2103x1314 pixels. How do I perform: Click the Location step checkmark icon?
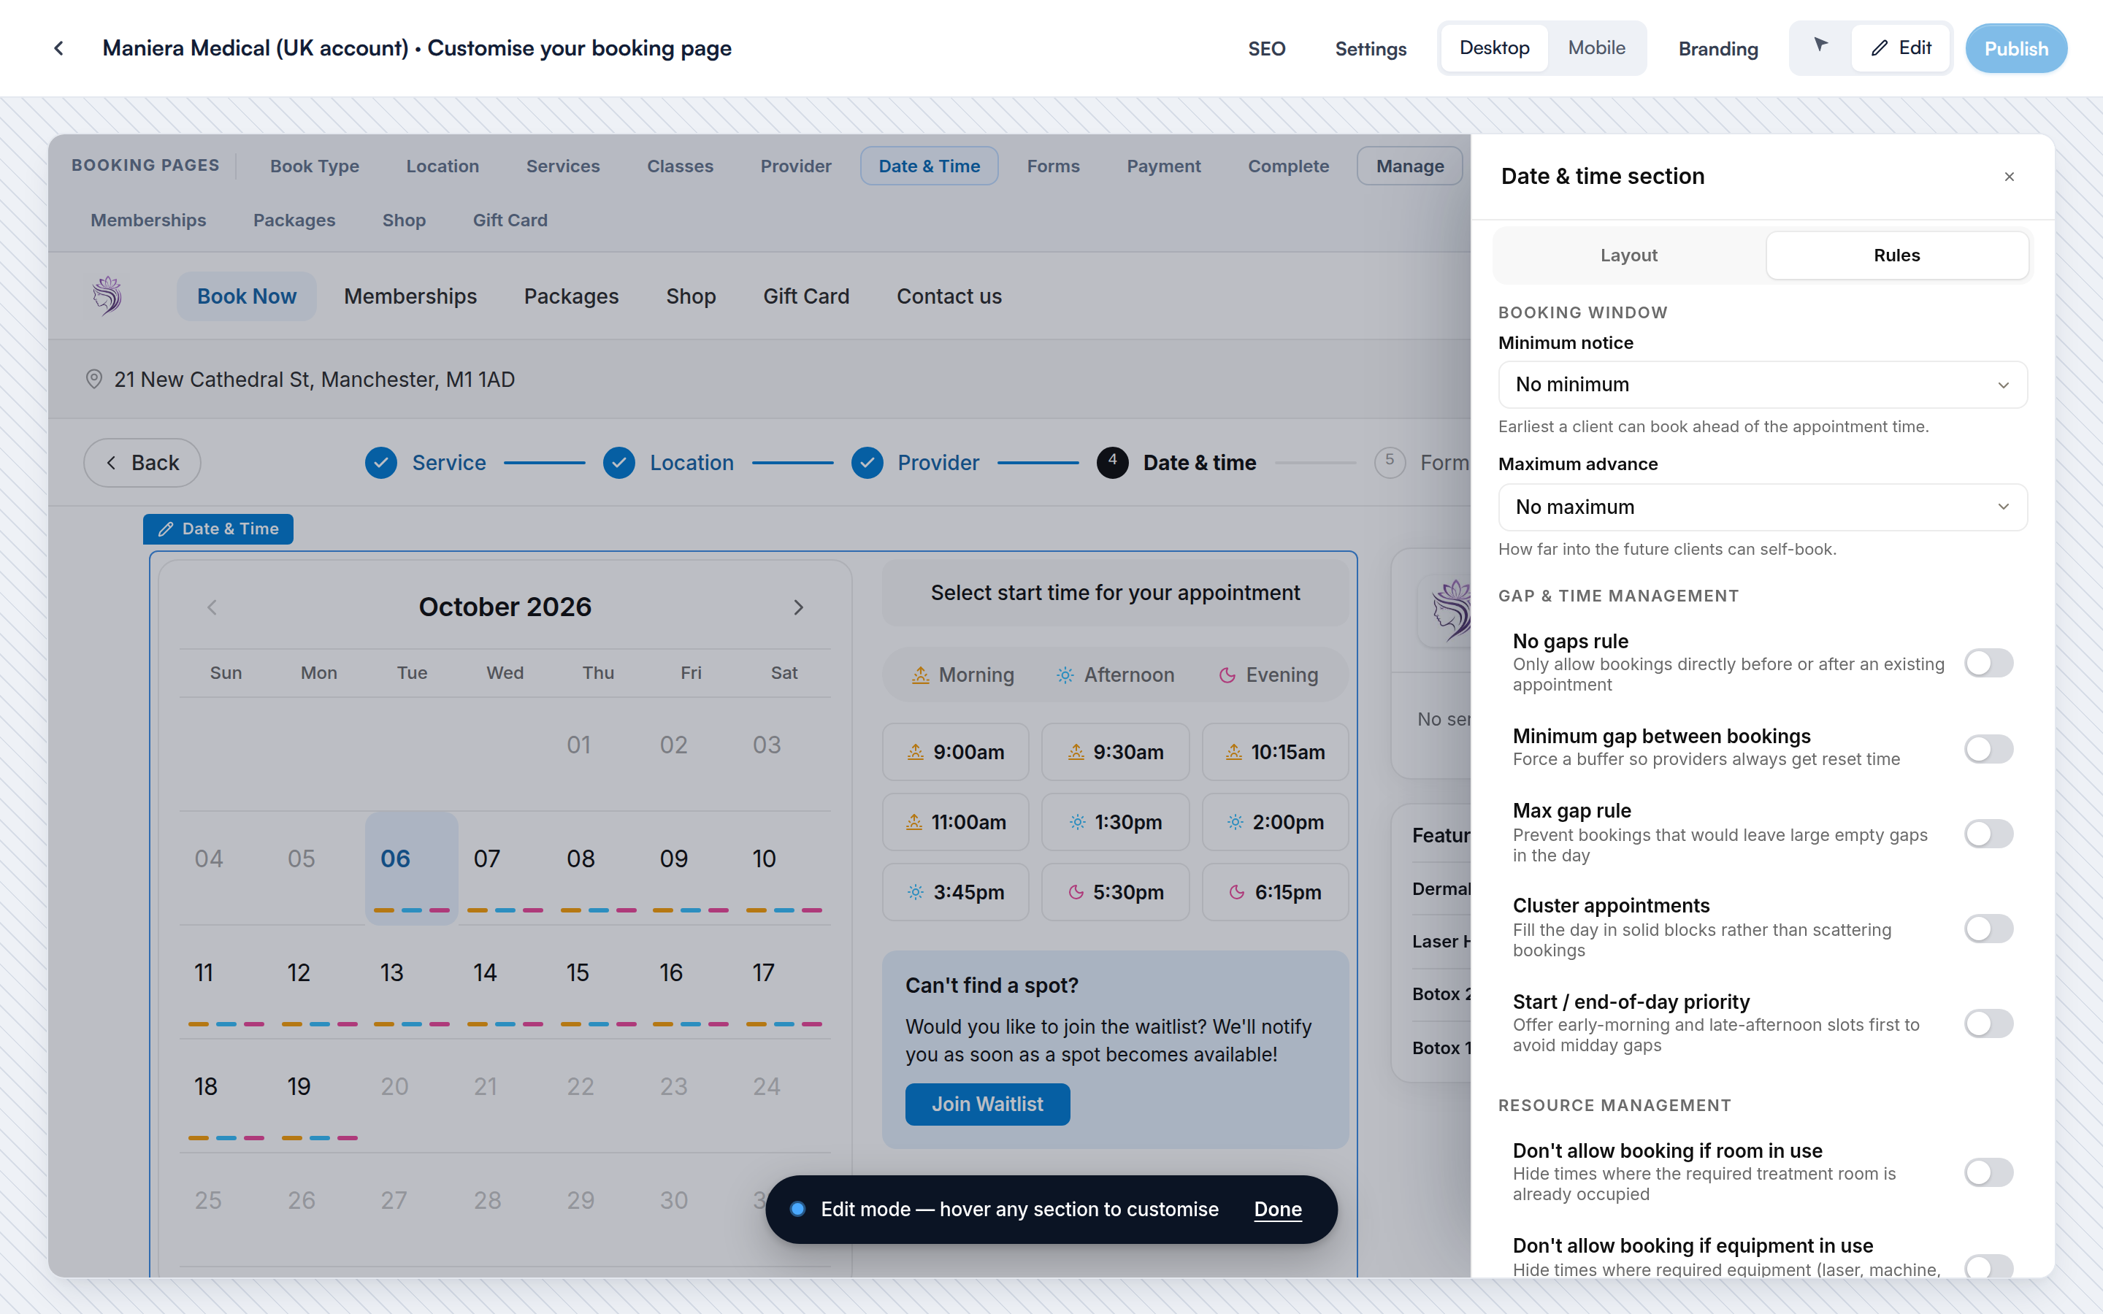(x=618, y=462)
